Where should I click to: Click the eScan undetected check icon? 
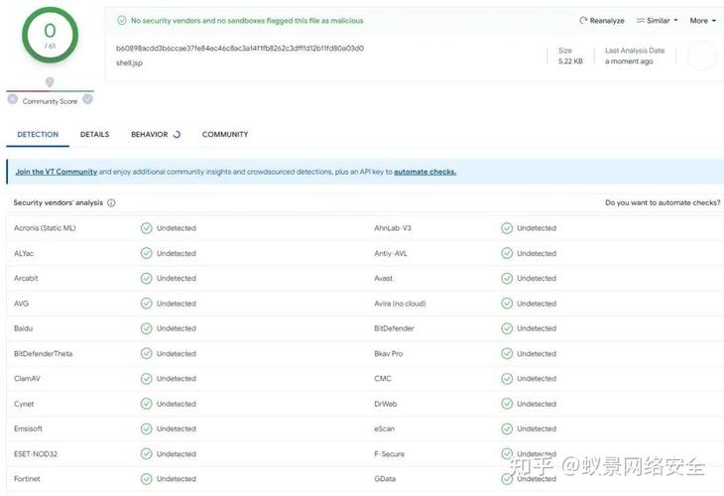pos(507,429)
